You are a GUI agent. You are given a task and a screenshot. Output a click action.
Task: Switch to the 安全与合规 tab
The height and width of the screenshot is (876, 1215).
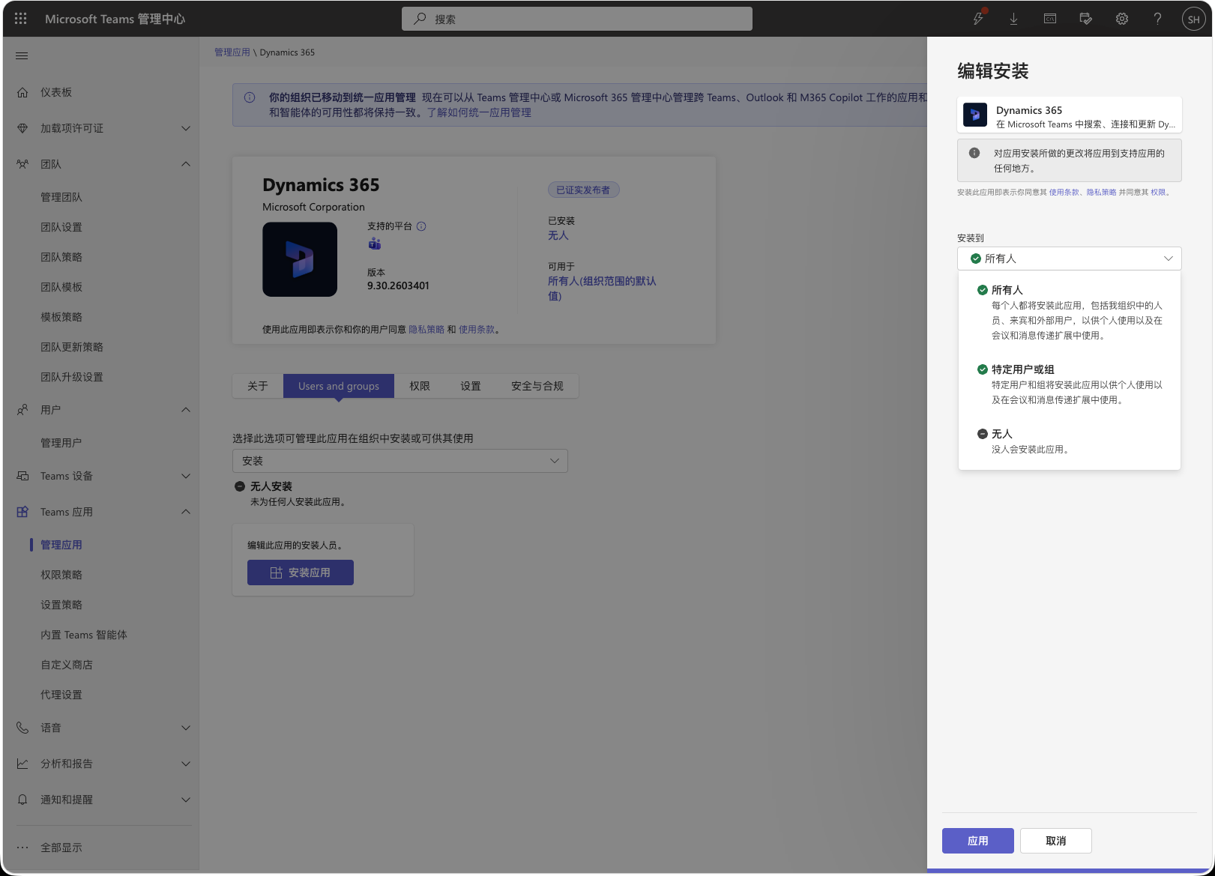(537, 386)
